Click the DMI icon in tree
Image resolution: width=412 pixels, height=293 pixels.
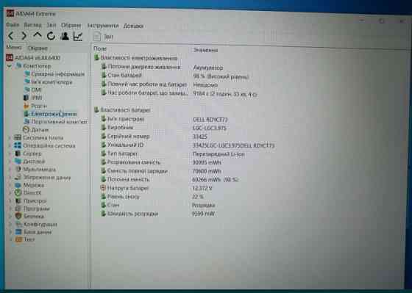point(27,90)
